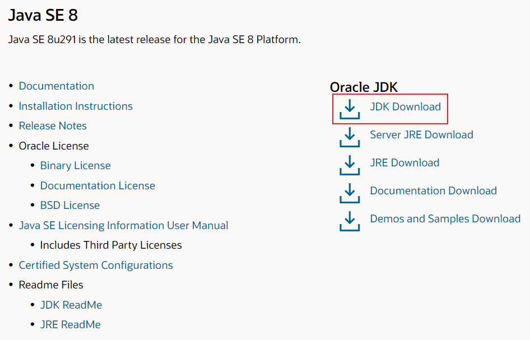The height and width of the screenshot is (340, 530).
Task: Open the Server JRE Download link
Action: pyautogui.click(x=421, y=134)
